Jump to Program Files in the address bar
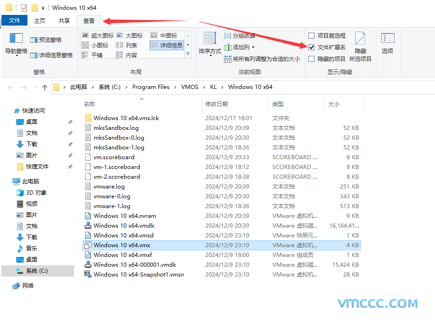This screenshot has height=324, width=435. pos(150,87)
